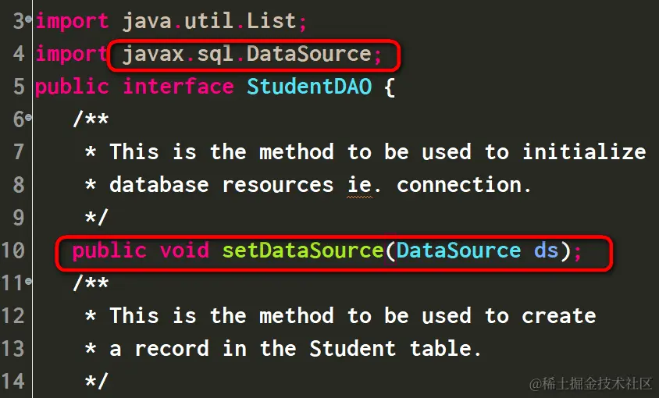The image size is (659, 398).
Task: Collapse the first Javadoc comment at line 6
Action: point(29,117)
